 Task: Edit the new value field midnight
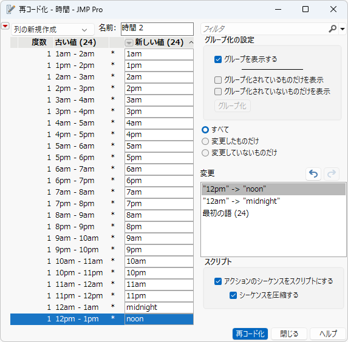(159, 307)
